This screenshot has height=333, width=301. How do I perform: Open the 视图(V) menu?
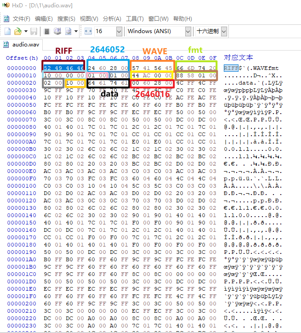(89, 19)
